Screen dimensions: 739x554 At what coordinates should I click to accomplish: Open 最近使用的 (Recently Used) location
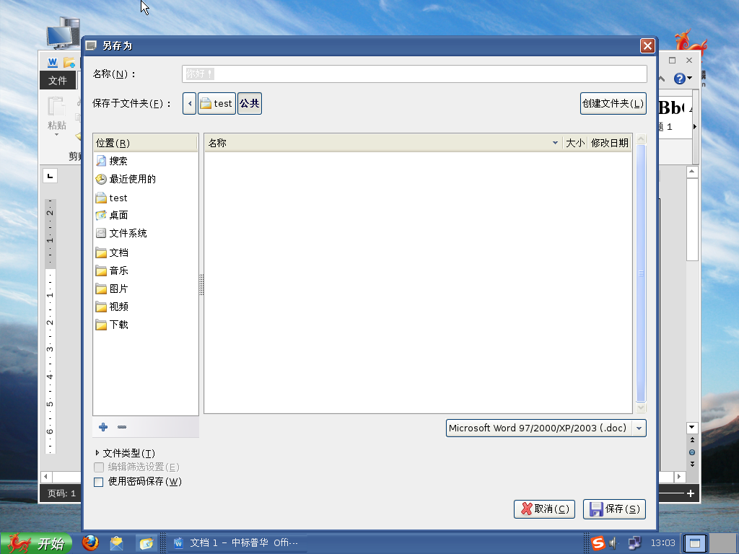pos(125,179)
